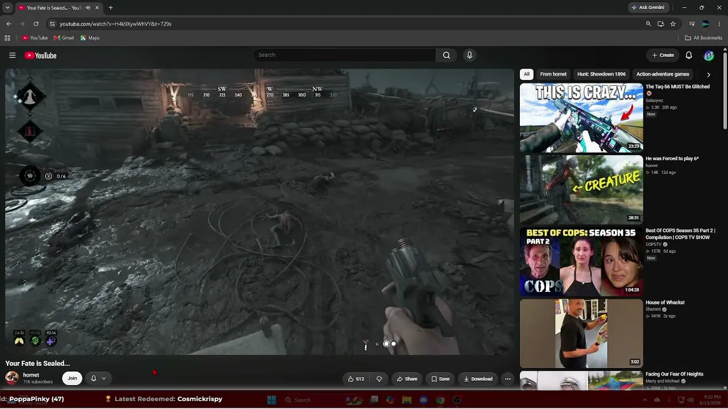Click the address bar URL
The height and width of the screenshot is (409, 728).
(x=115, y=24)
